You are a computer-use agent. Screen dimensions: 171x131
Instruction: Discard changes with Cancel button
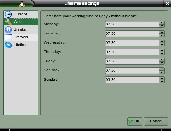coord(156,121)
